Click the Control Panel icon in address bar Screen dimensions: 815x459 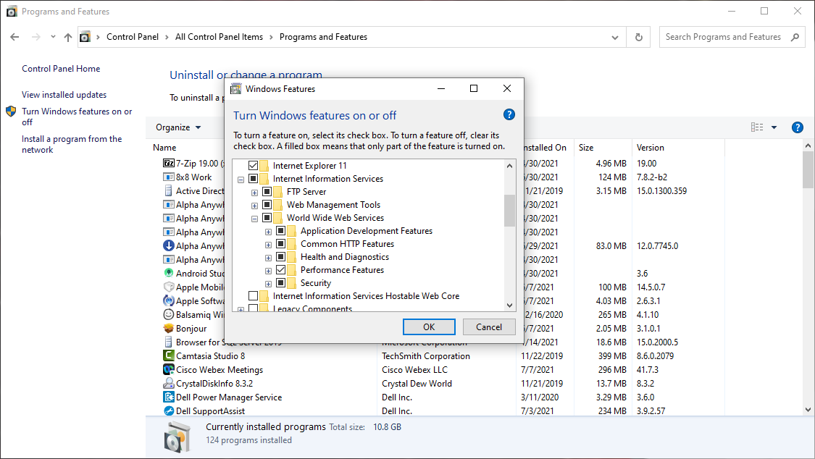(x=85, y=37)
